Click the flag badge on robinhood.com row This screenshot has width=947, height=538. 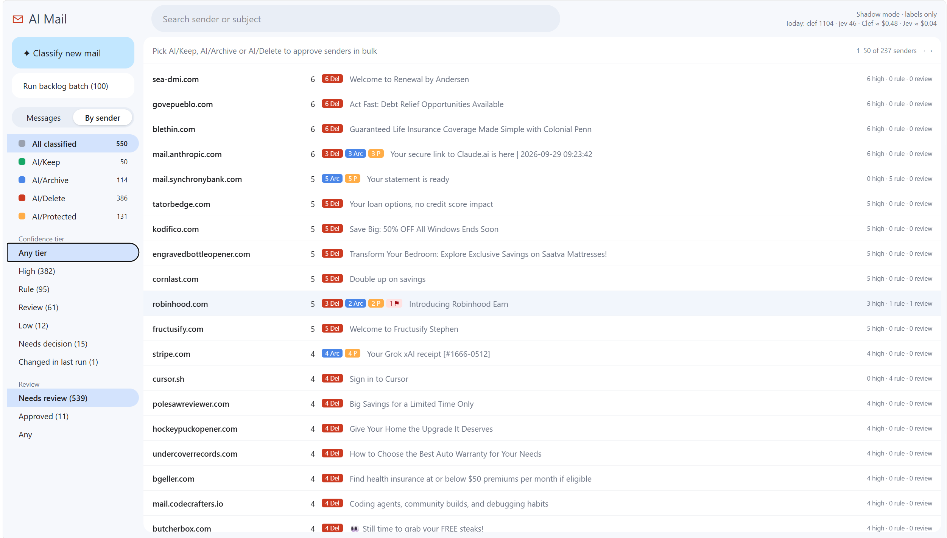tap(394, 303)
